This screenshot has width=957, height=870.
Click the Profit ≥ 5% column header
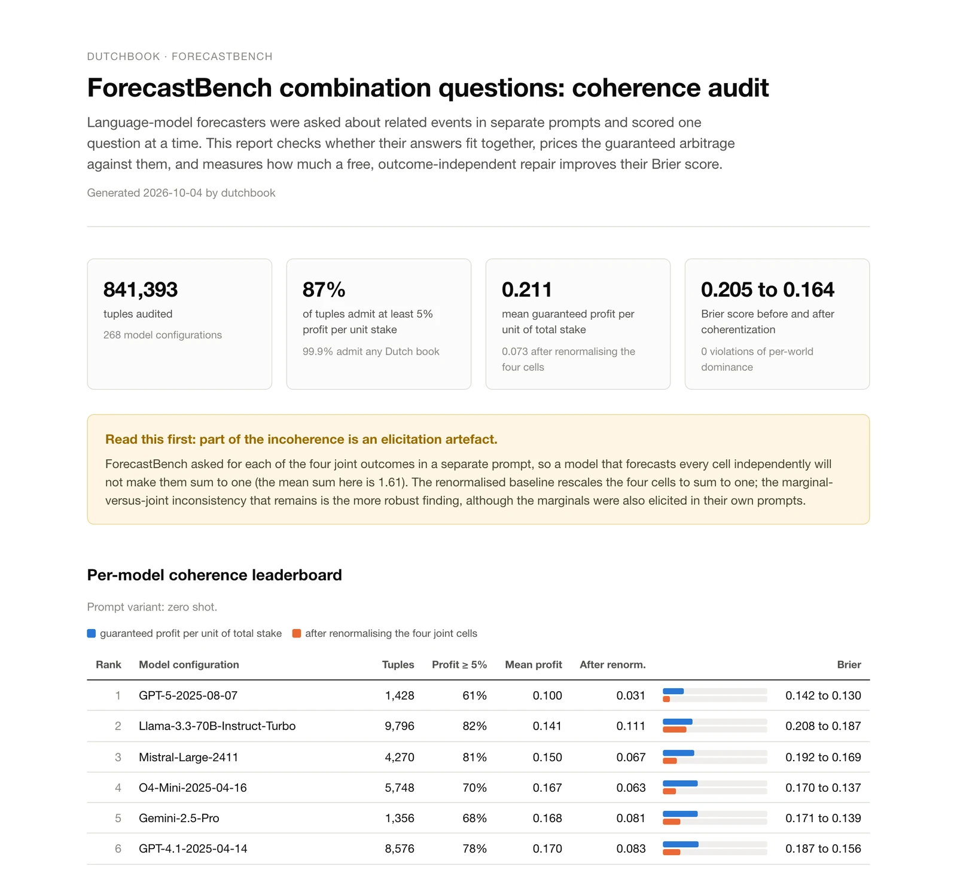click(x=459, y=664)
